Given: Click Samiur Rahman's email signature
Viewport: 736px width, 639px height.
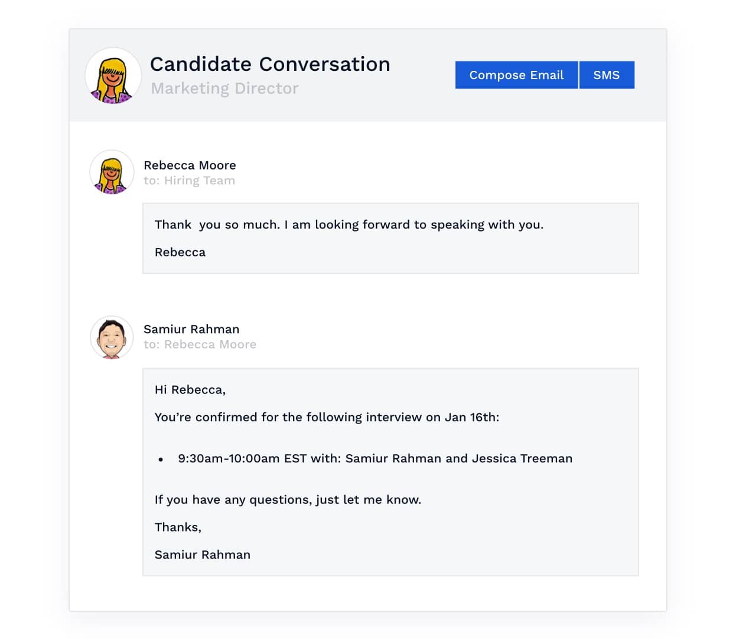Looking at the screenshot, I should (x=203, y=555).
